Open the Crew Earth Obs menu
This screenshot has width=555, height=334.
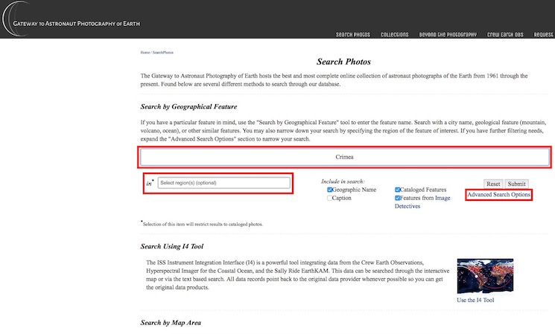click(506, 34)
